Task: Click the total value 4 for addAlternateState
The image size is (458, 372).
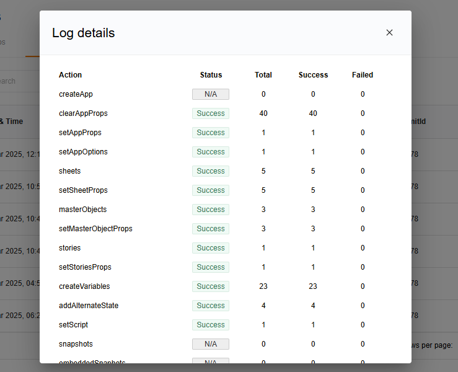Action: [263, 306]
